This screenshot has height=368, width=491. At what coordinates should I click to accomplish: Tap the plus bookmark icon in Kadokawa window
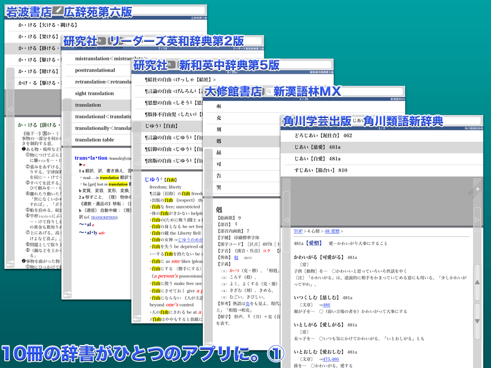477,189
